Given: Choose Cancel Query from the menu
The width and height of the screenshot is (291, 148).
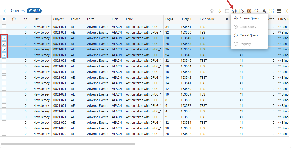Looking at the screenshot, I should [249, 35].
